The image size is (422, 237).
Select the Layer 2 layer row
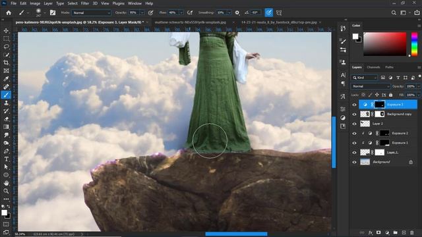pyautogui.click(x=388, y=124)
